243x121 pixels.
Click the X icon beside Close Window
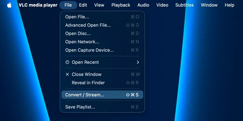[67, 74]
